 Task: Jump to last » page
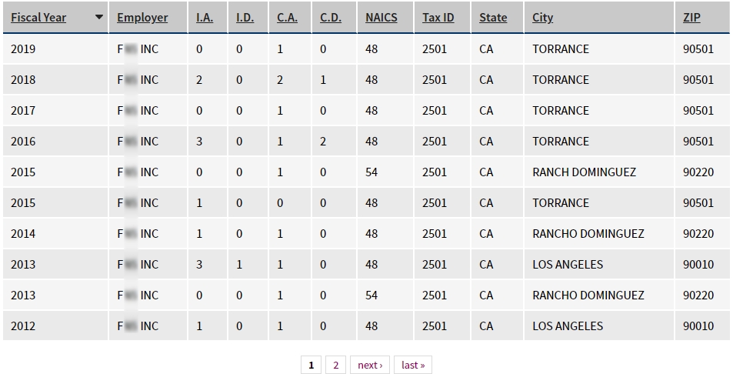[413, 365]
